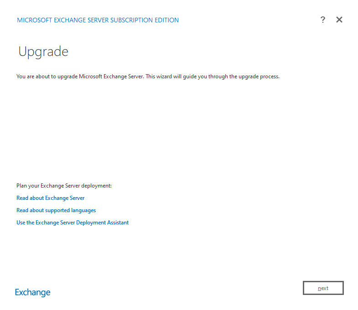The height and width of the screenshot is (310, 358).
Task: Click the 'You are about to upgrade' sentence
Action: point(148,76)
